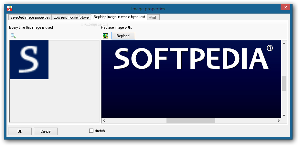Image resolution: width=299 pixels, height=146 pixels.
Task: Click the large SOFTPEDIA replacement image preview
Action: (x=191, y=79)
